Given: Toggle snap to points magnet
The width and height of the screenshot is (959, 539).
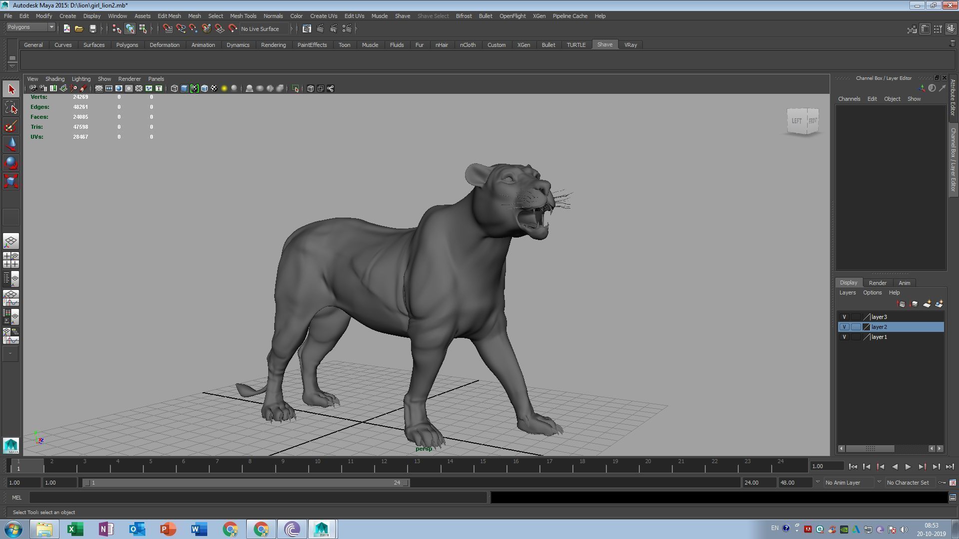Looking at the screenshot, I should (x=193, y=29).
